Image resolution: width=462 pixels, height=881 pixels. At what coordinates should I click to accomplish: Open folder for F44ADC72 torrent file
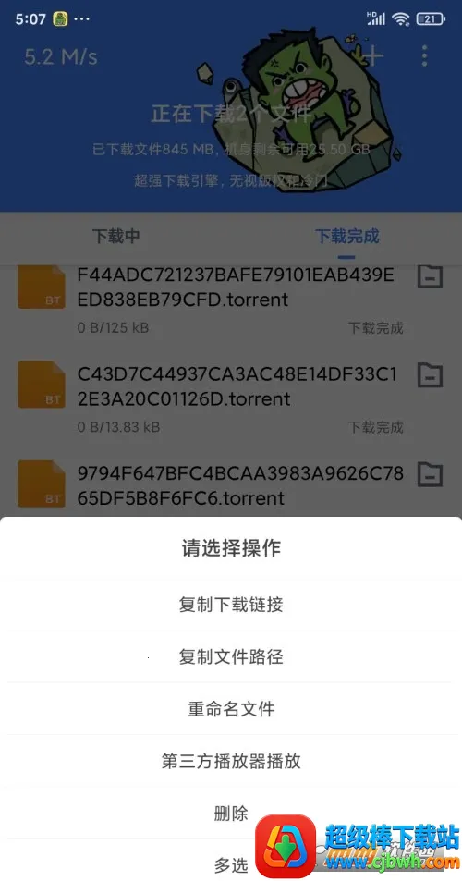[430, 275]
